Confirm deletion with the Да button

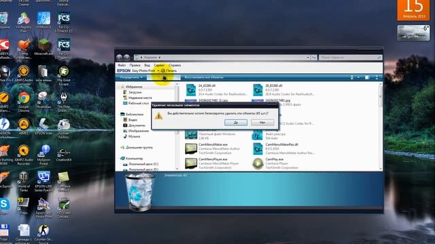click(x=236, y=122)
